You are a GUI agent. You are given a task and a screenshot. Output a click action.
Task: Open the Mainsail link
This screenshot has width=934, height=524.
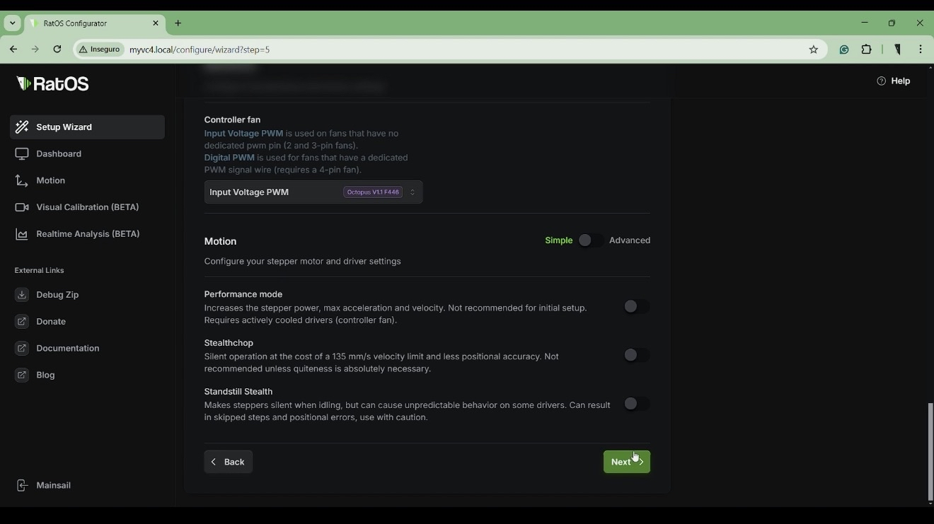(53, 486)
